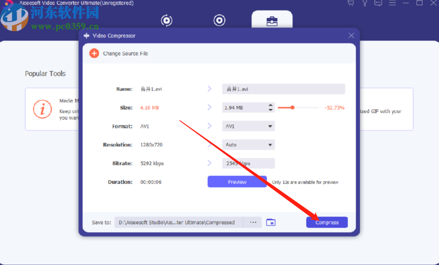Screen dimensions: 439x265
Task: Click the arrow chevron beside Size
Action: [x=209, y=107]
